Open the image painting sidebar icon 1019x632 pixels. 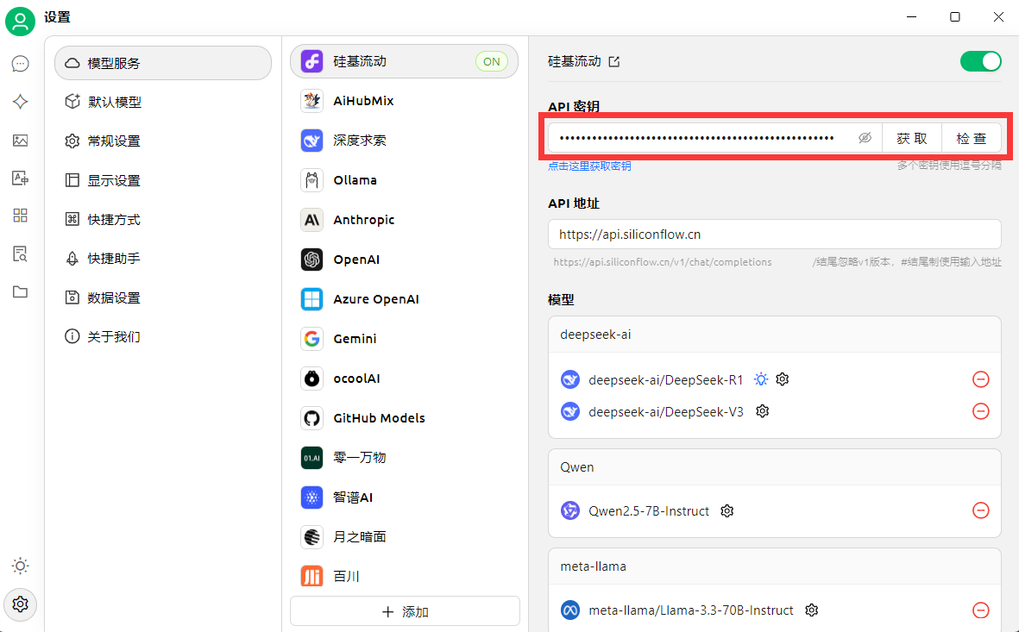pyautogui.click(x=20, y=141)
